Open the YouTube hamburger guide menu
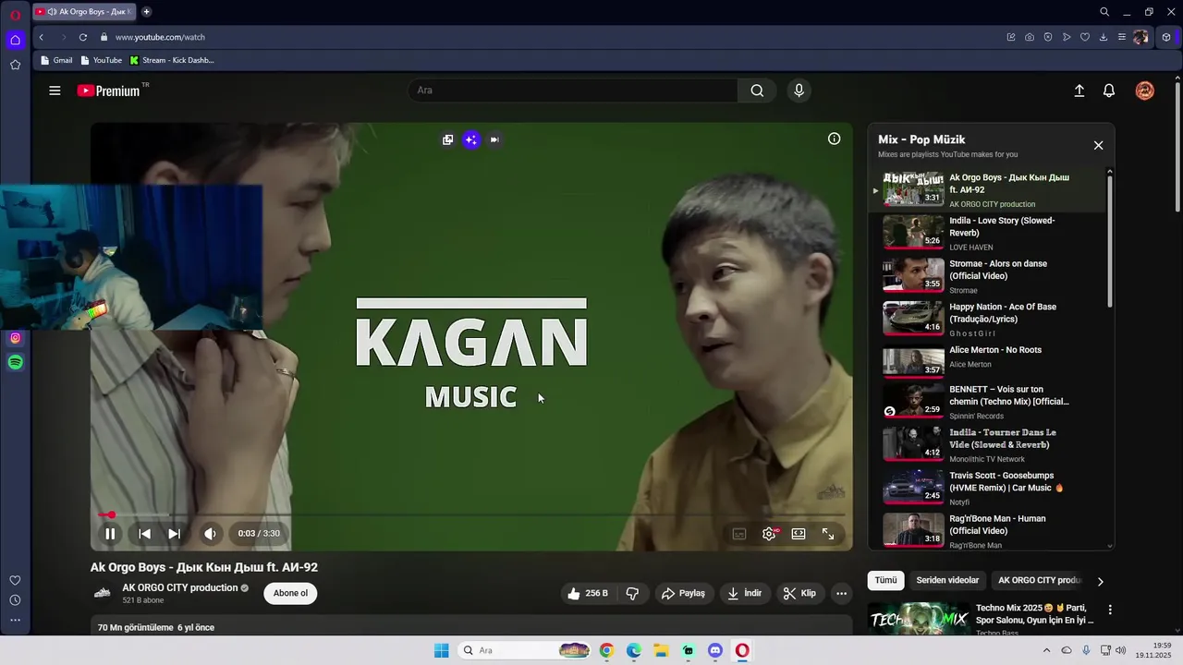This screenshot has height=665, width=1183. click(55, 91)
